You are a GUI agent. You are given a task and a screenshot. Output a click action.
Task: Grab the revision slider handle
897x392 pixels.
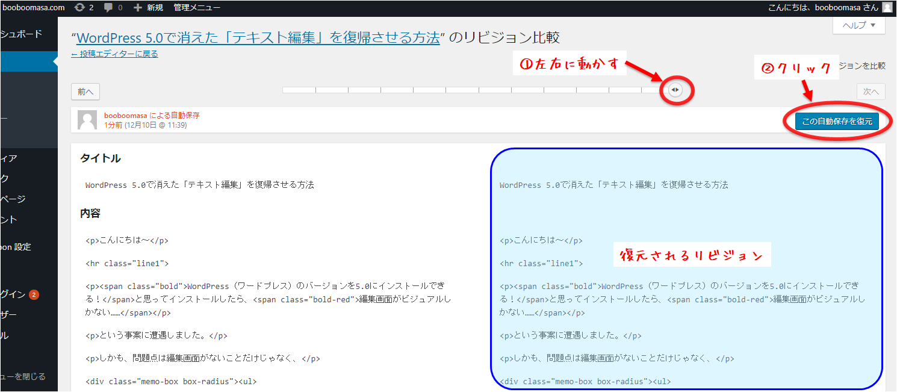point(675,90)
